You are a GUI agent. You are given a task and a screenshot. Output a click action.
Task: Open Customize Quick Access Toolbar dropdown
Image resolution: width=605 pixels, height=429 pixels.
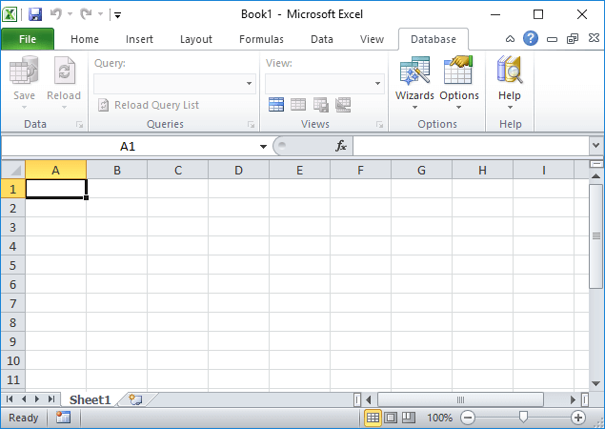118,15
